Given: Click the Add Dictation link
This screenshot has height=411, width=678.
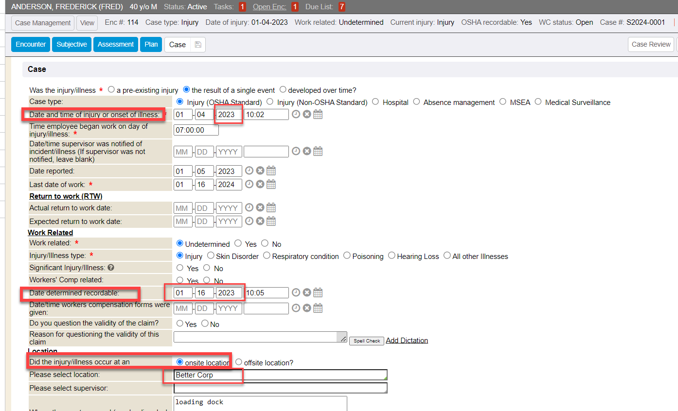Looking at the screenshot, I should point(407,341).
